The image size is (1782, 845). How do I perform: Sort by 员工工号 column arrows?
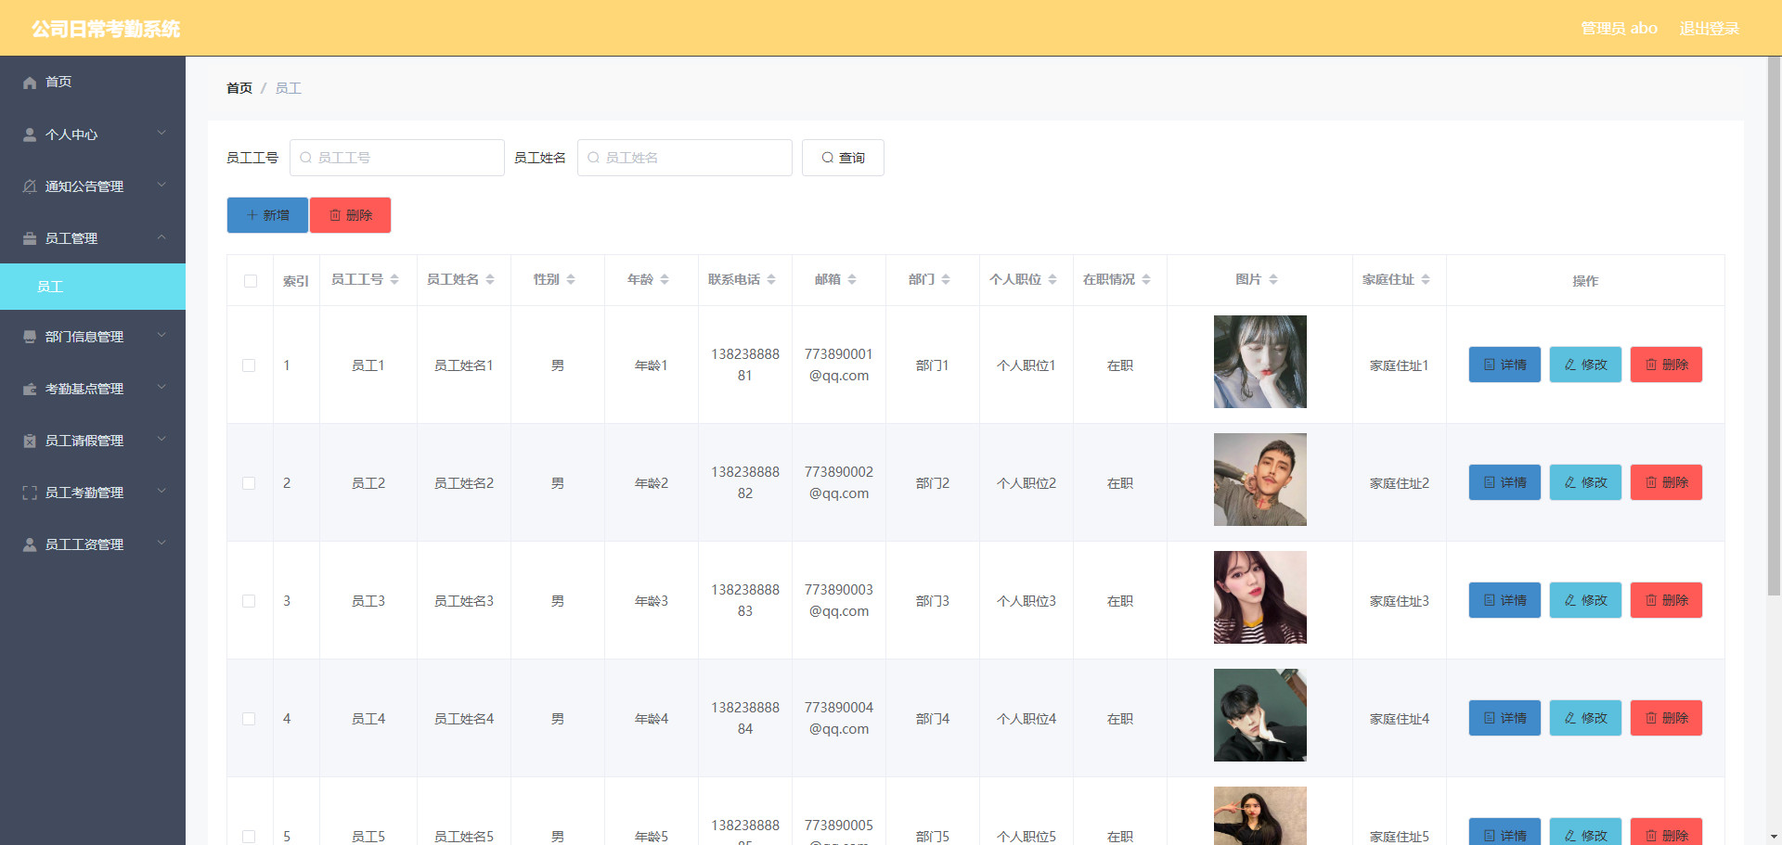(x=394, y=279)
